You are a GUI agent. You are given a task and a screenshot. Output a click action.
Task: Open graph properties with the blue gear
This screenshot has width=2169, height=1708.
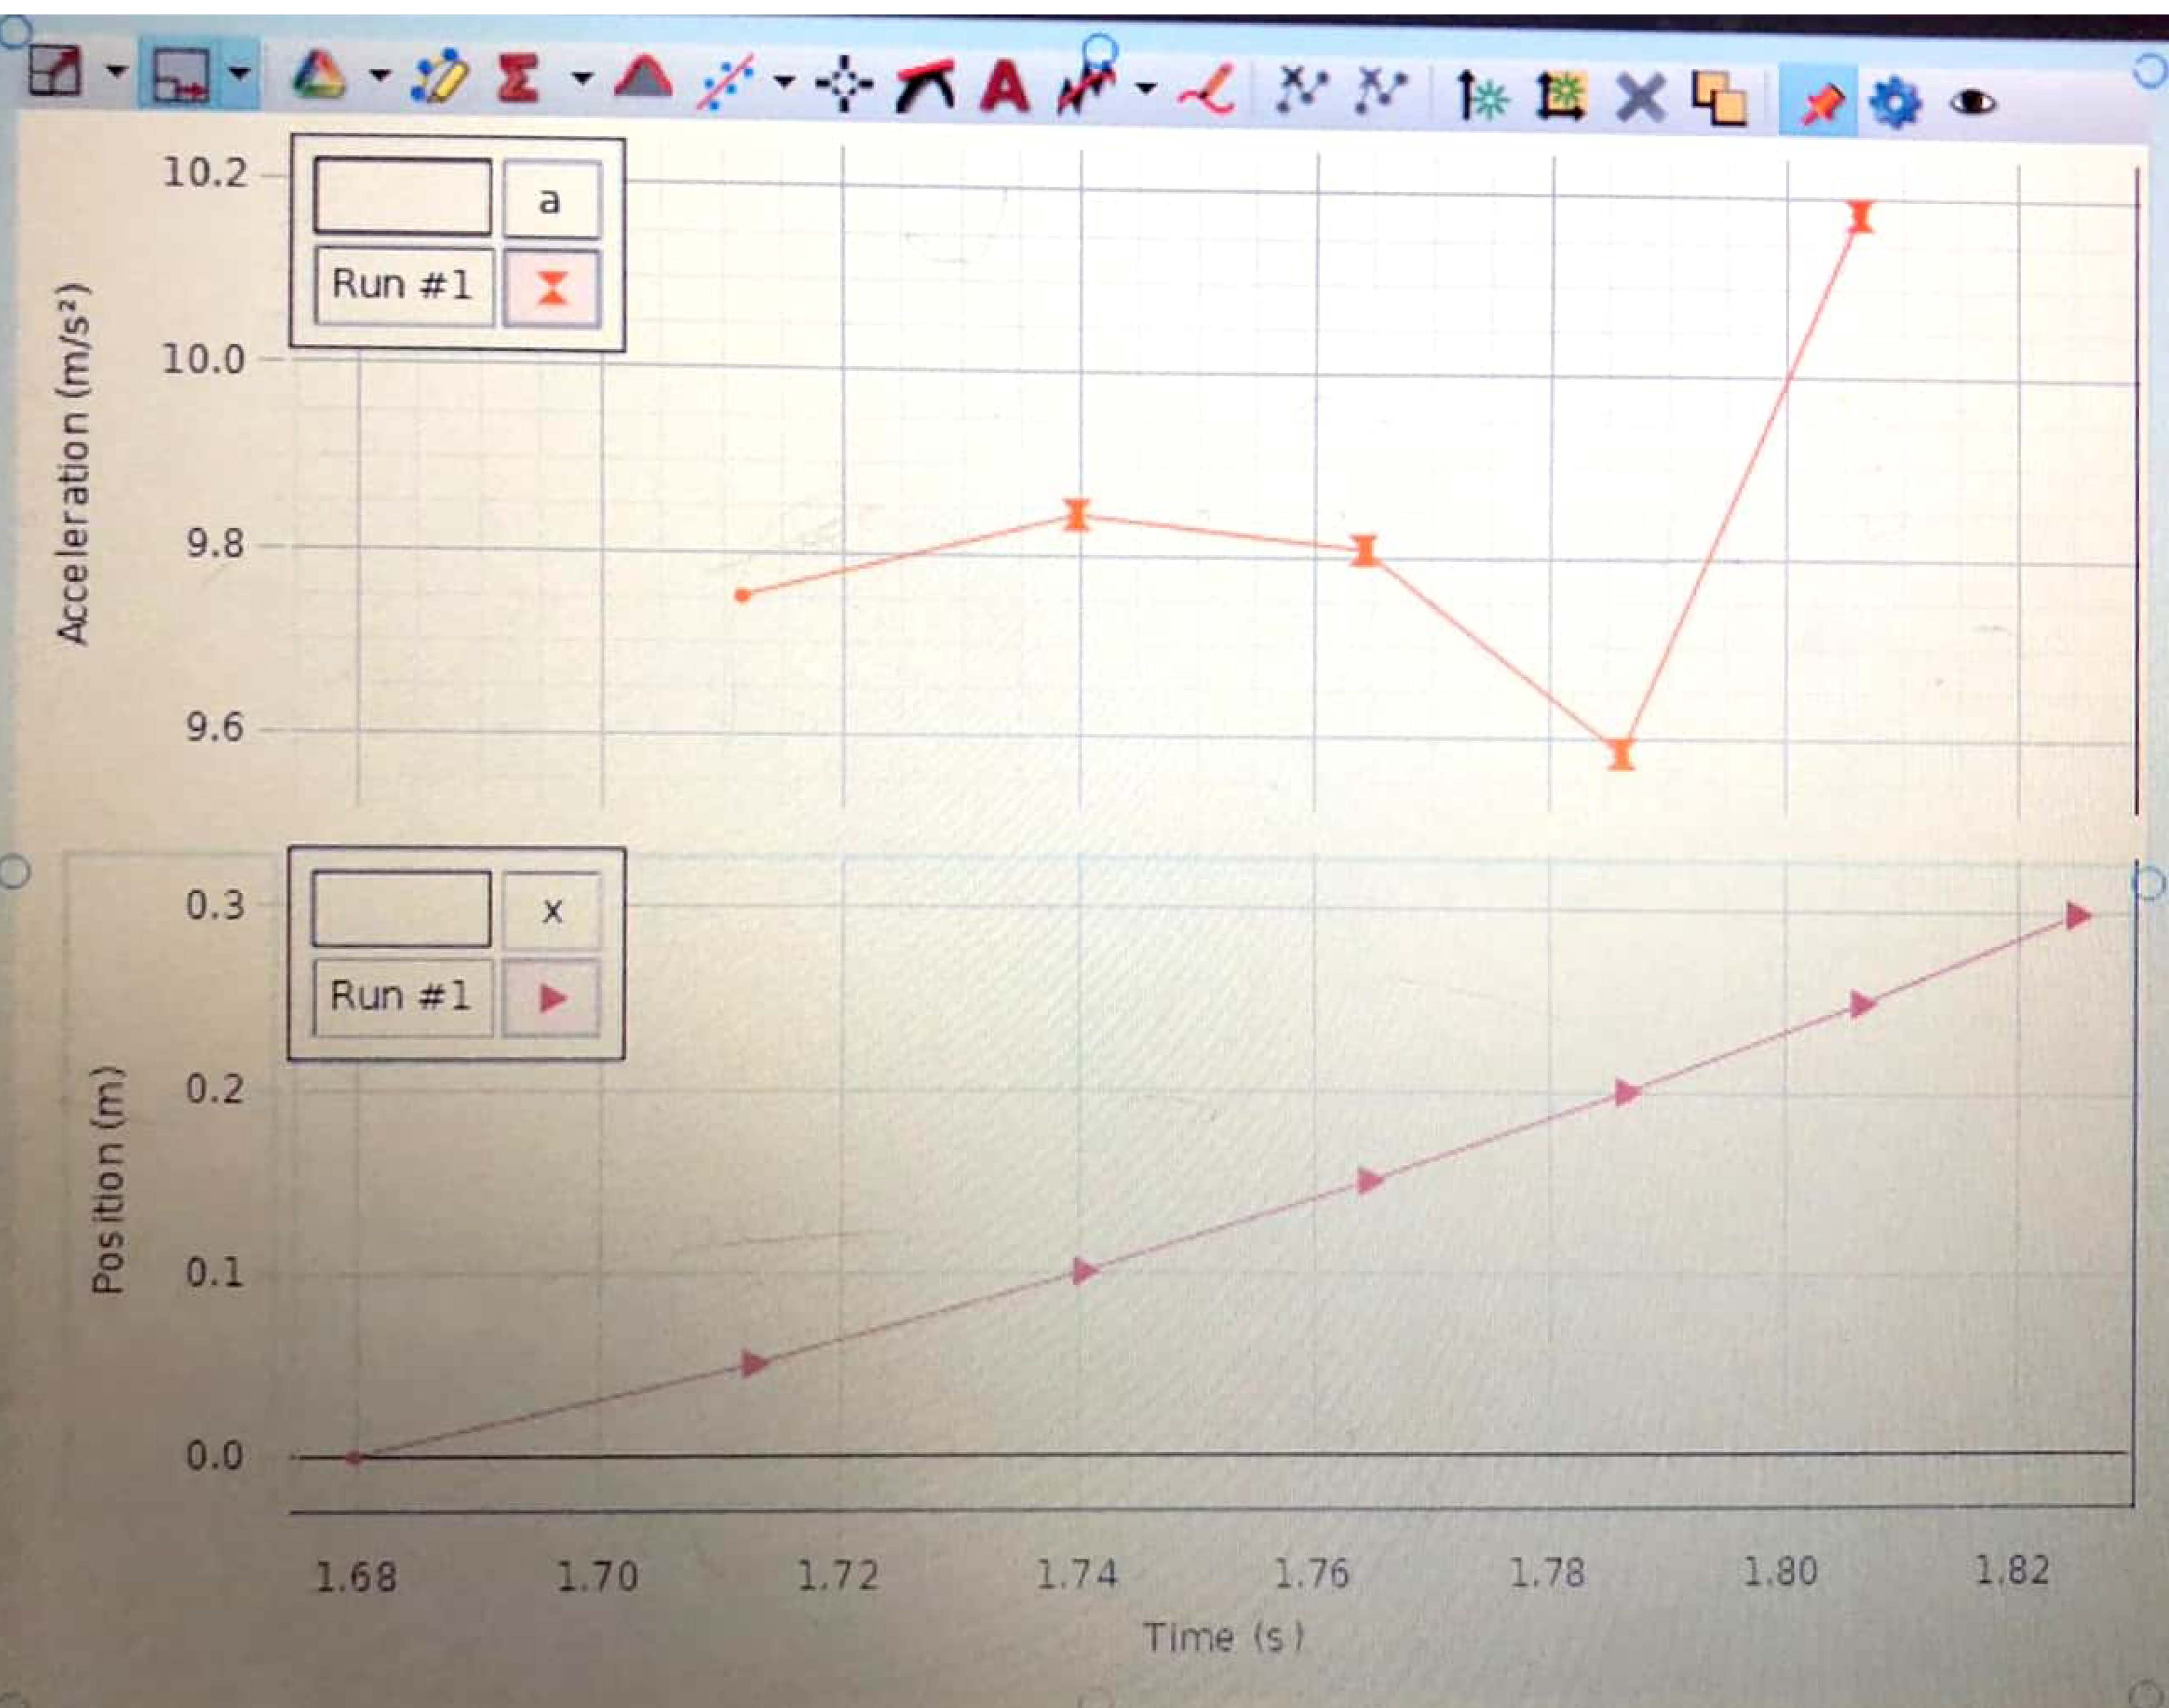pyautogui.click(x=1895, y=103)
